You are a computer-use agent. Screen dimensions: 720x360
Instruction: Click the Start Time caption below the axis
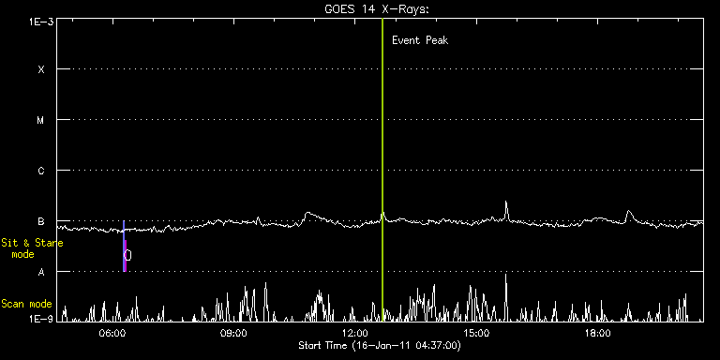(380, 345)
